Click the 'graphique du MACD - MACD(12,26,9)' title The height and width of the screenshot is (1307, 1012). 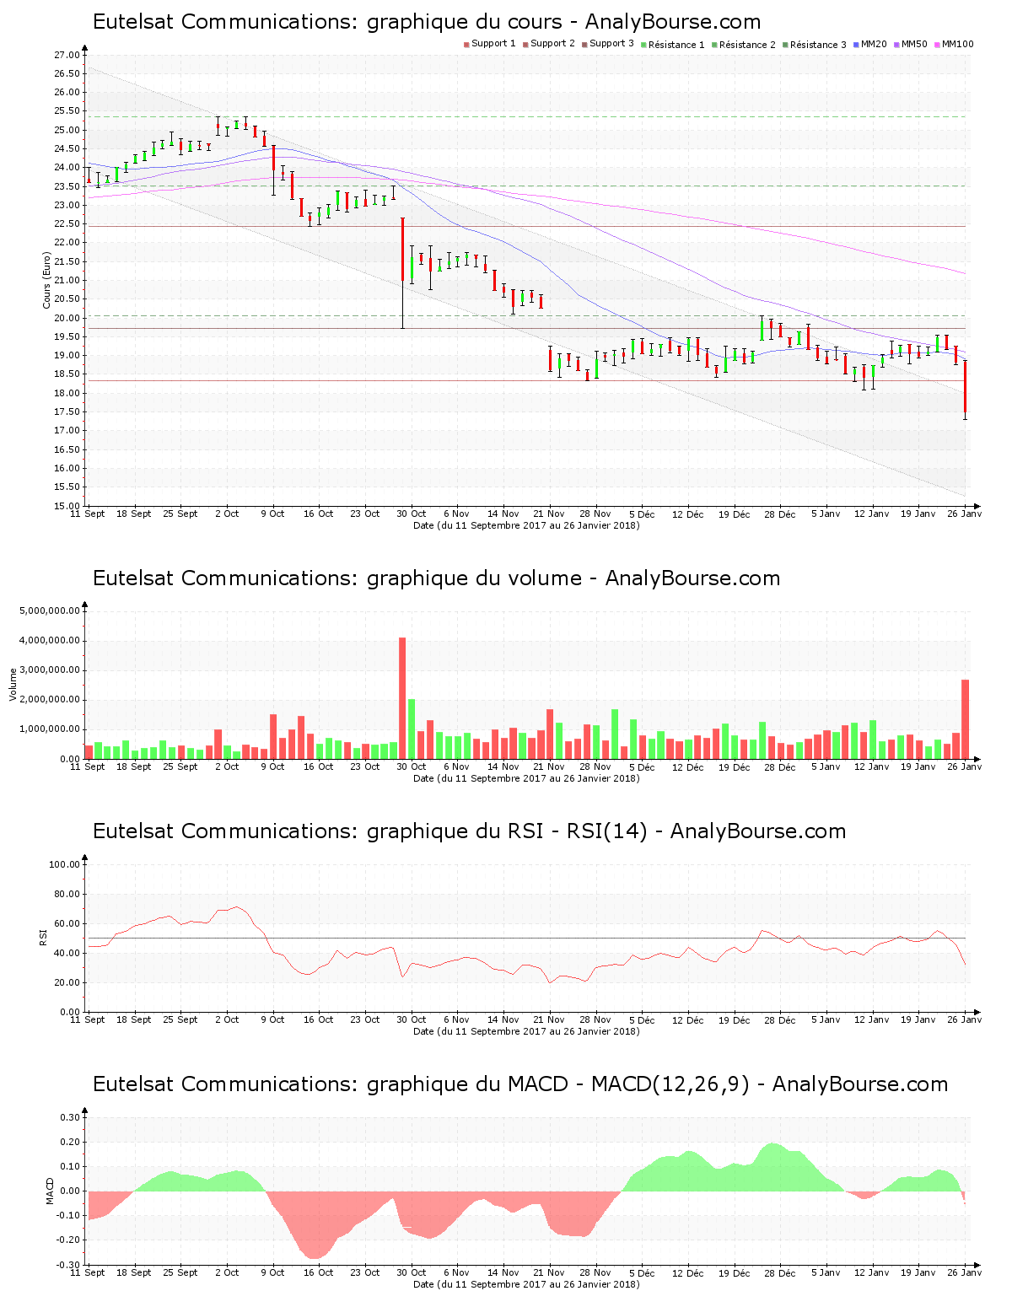520,1084
